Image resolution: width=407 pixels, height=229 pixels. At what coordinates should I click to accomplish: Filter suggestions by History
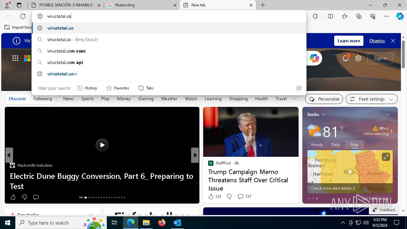coord(87,88)
